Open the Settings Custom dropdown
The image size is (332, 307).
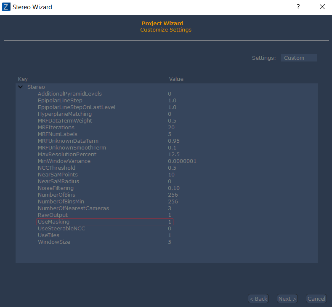pos(299,58)
